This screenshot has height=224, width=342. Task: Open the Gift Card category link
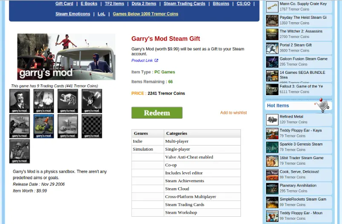coord(64,3)
